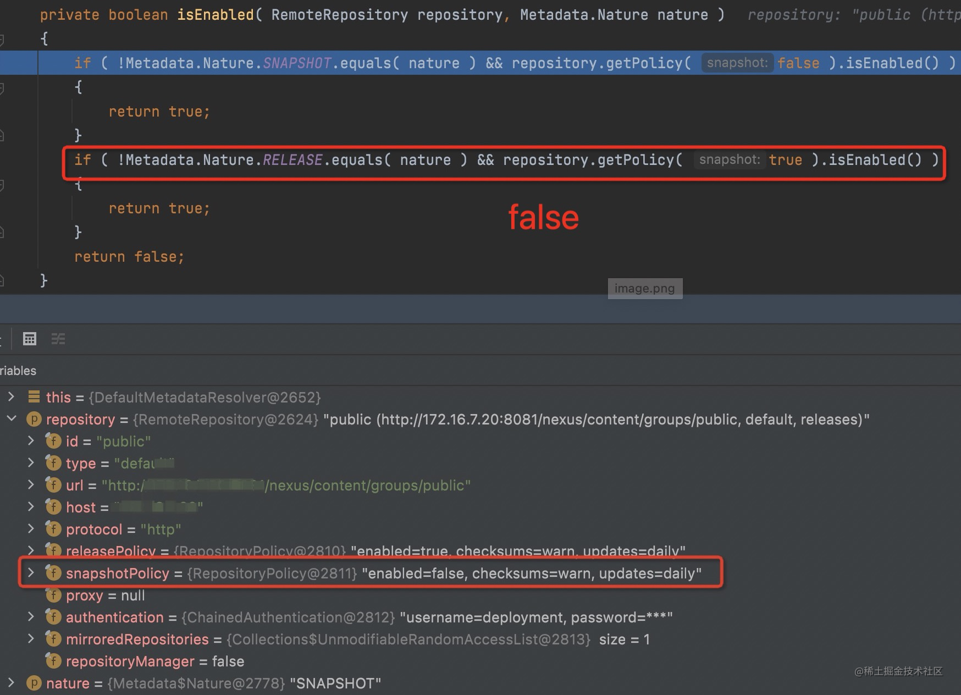Click the threads list icon beside table icon
This screenshot has height=695, width=961.
pyautogui.click(x=58, y=339)
